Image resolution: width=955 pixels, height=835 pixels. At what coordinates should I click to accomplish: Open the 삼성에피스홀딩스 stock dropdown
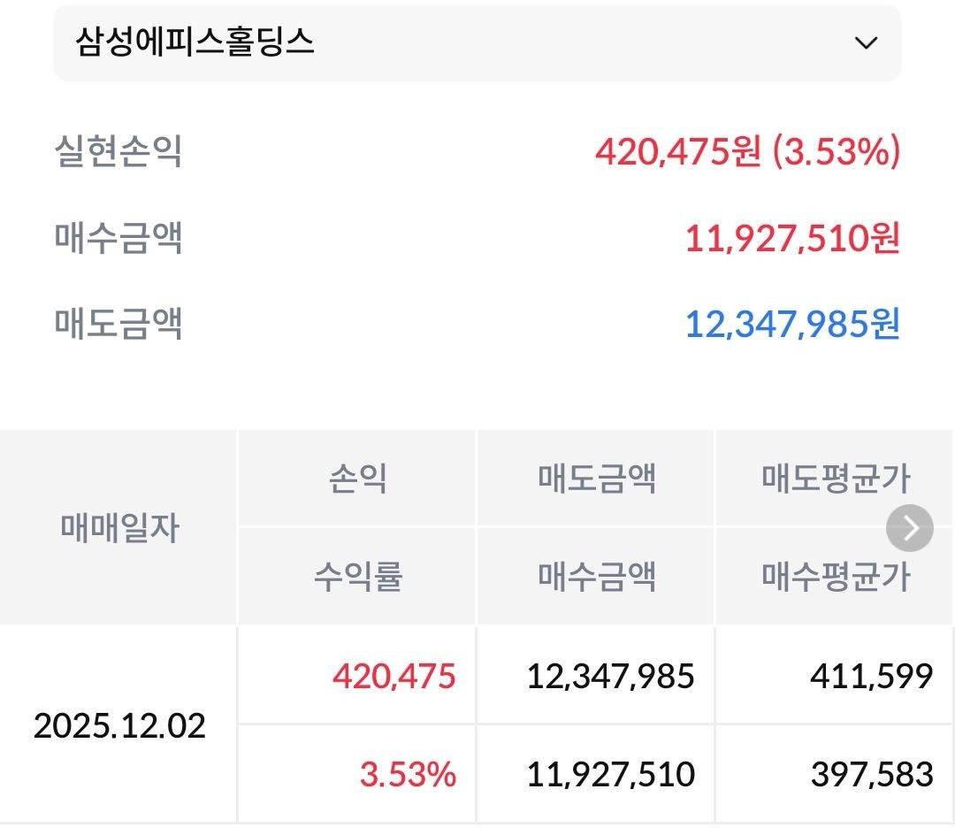(477, 42)
